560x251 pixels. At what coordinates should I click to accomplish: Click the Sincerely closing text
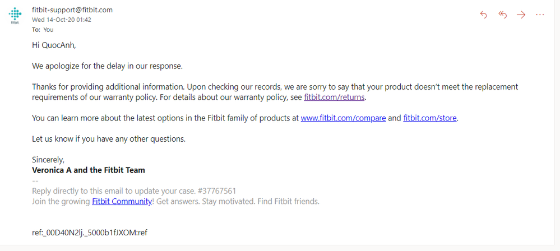click(48, 160)
